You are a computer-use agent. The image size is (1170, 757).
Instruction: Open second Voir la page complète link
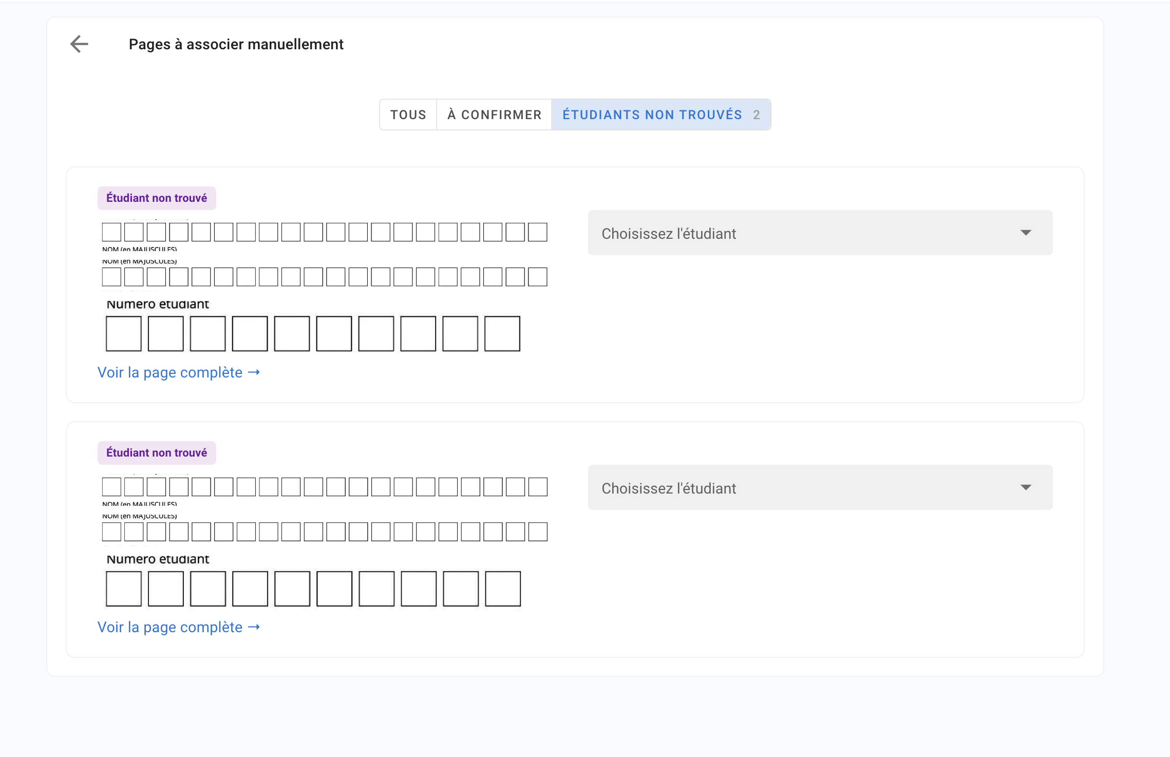tap(170, 627)
